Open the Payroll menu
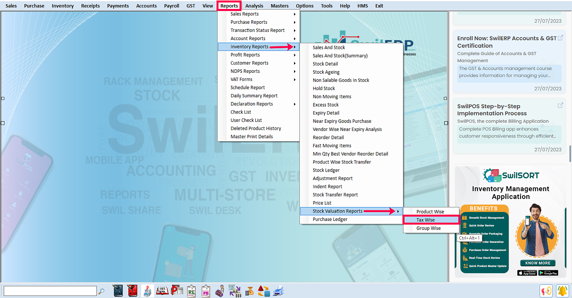Viewport: 572px width, 298px height. pos(172,6)
